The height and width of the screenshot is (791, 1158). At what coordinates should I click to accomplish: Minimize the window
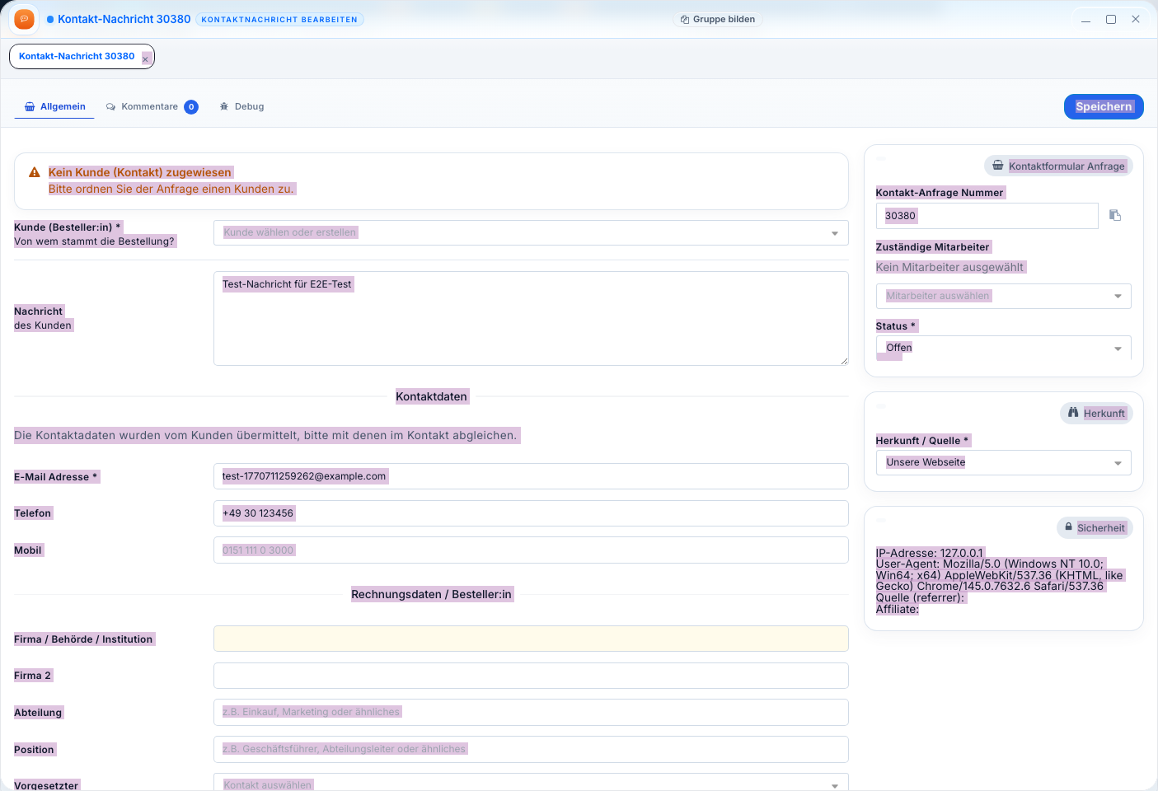point(1086,19)
